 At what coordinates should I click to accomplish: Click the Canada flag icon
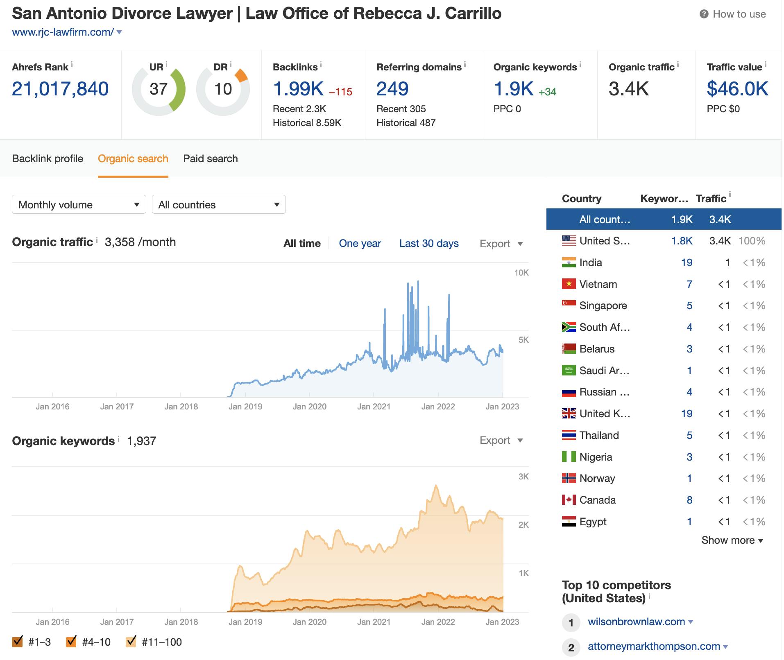point(569,500)
